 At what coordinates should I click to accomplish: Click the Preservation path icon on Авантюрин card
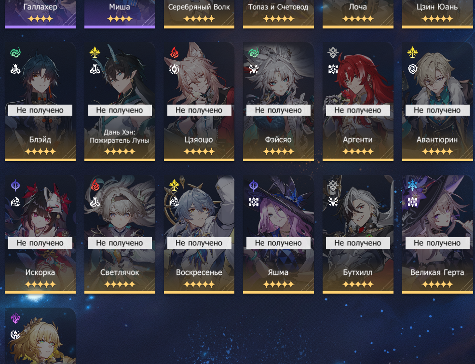[x=412, y=69]
